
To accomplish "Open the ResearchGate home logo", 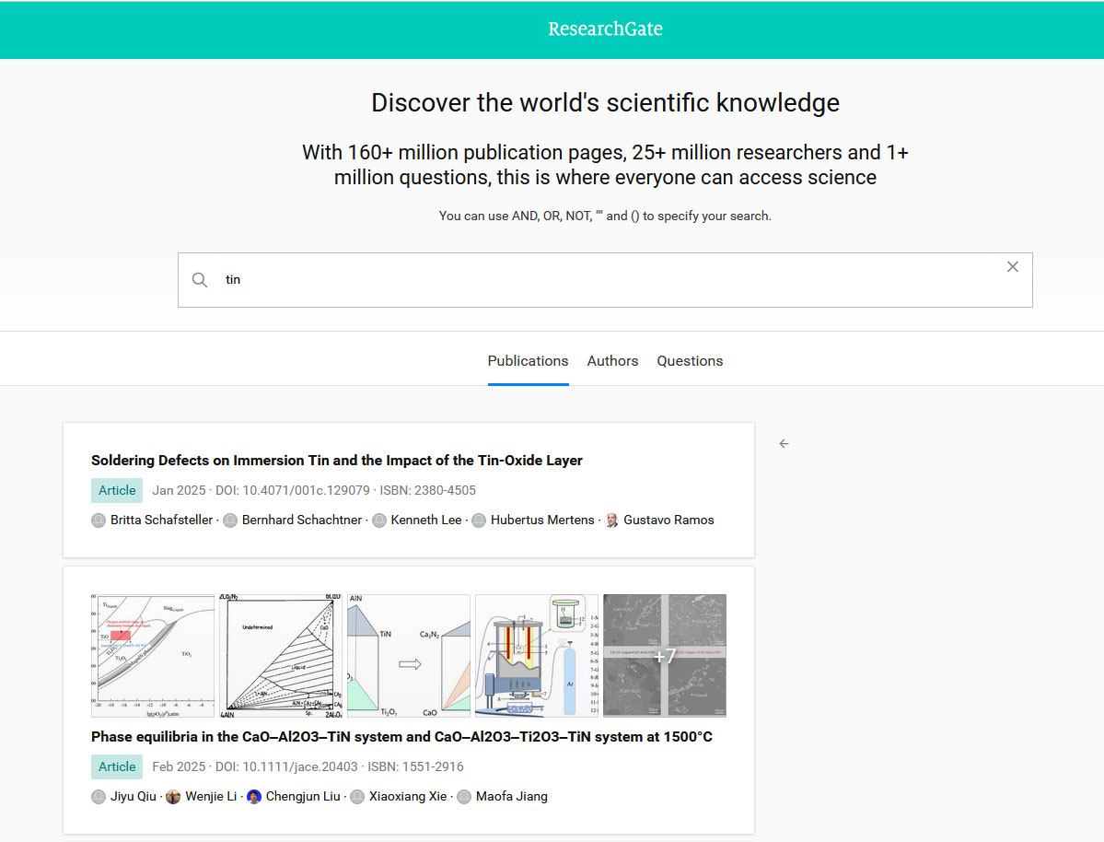I will click(606, 29).
